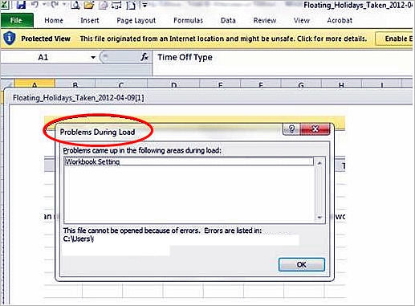This screenshot has width=415, height=306.
Task: Open the Name Box dropdown arrow
Action: coord(93,57)
